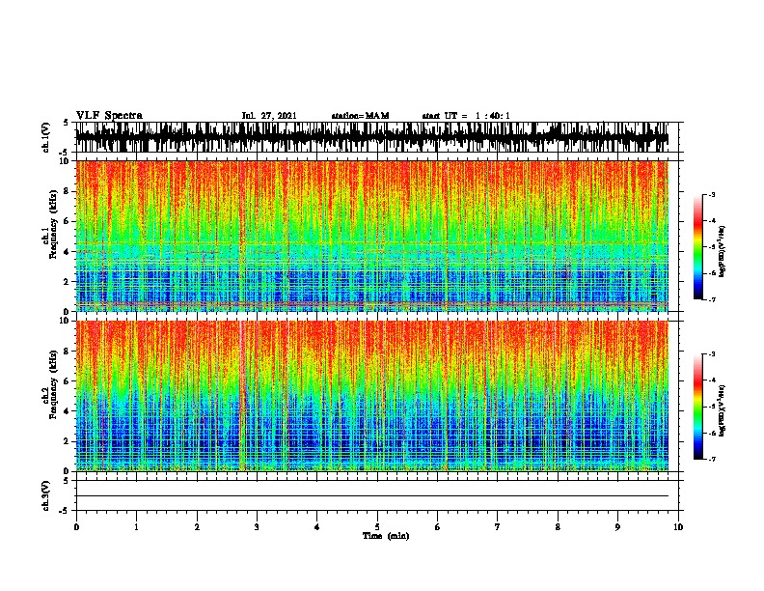The image size is (764, 591).
Task: Click the ch.1(V) waveform axis label
Action: click(x=45, y=137)
